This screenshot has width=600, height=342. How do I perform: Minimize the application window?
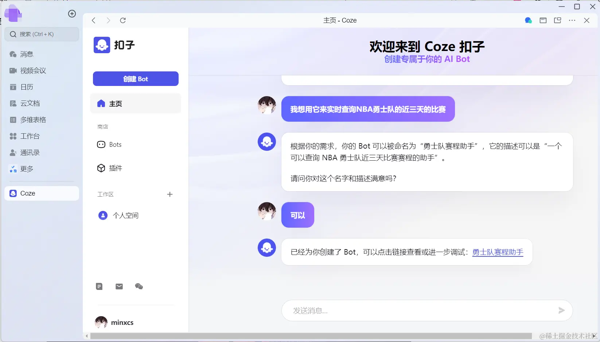[562, 7]
